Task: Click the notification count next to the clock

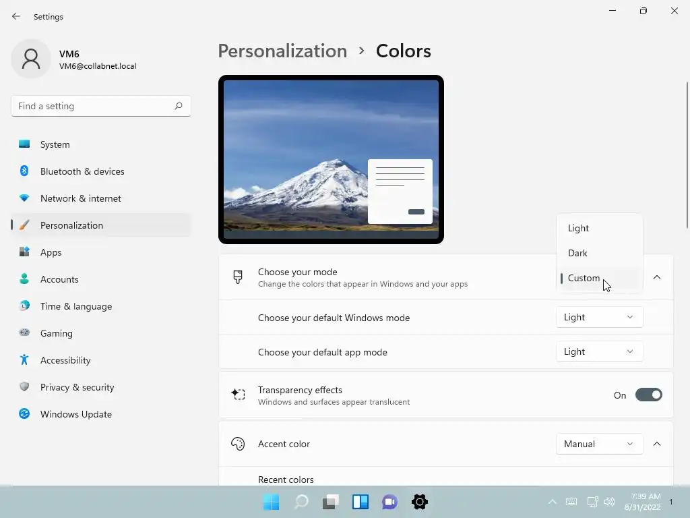Action: [x=670, y=502]
